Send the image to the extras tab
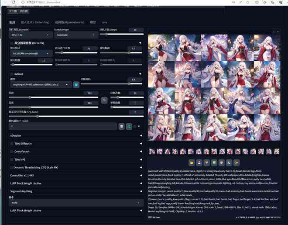This screenshot has width=288, height=225. click(x=229, y=163)
